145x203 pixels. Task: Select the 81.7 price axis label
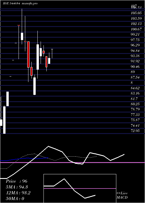coord(134,99)
